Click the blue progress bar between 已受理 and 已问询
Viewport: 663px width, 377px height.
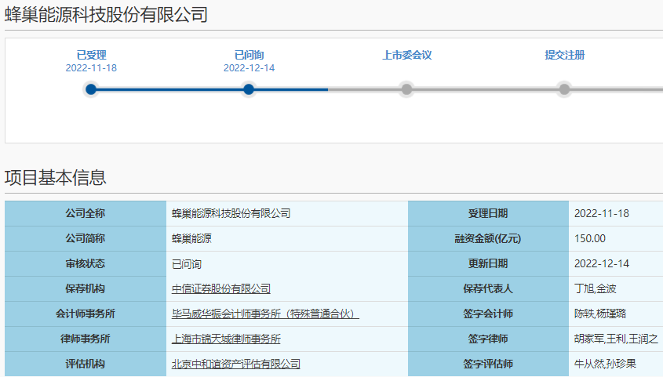169,89
